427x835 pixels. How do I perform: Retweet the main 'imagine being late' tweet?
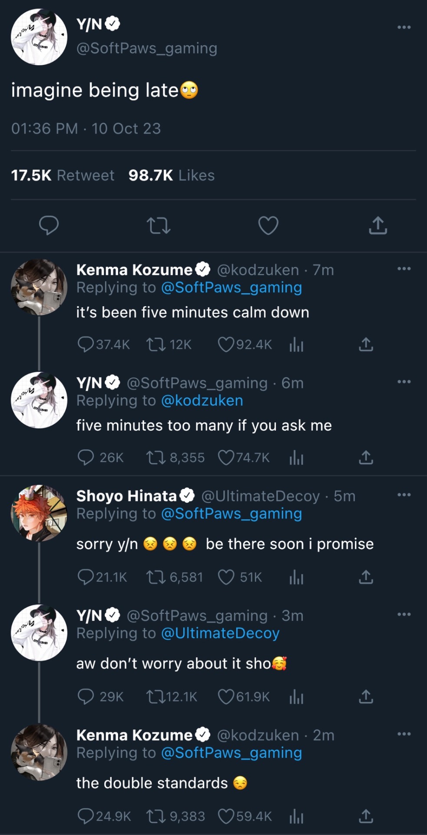coord(159,226)
